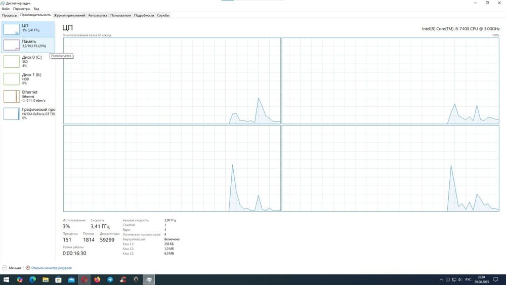This screenshot has height=285, width=506.
Task: Launch CCleaner from the taskbar
Action: click(123, 279)
